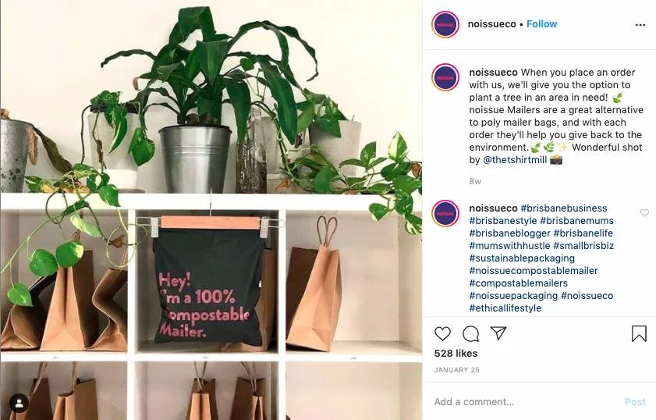Open #noissuecompostablemailer hashtag
656x420 pixels.
(x=534, y=271)
